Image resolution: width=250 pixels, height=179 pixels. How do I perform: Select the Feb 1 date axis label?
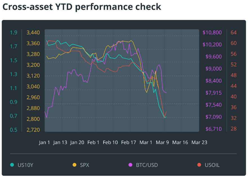[x=93, y=142]
